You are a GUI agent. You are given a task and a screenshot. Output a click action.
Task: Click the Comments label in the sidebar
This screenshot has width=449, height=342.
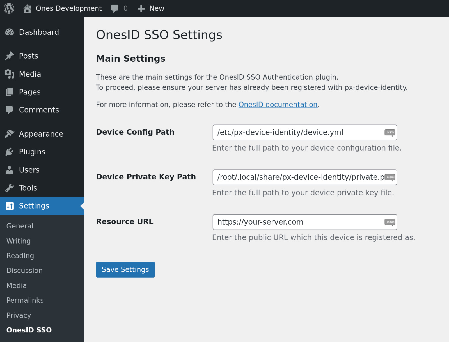pyautogui.click(x=39, y=110)
